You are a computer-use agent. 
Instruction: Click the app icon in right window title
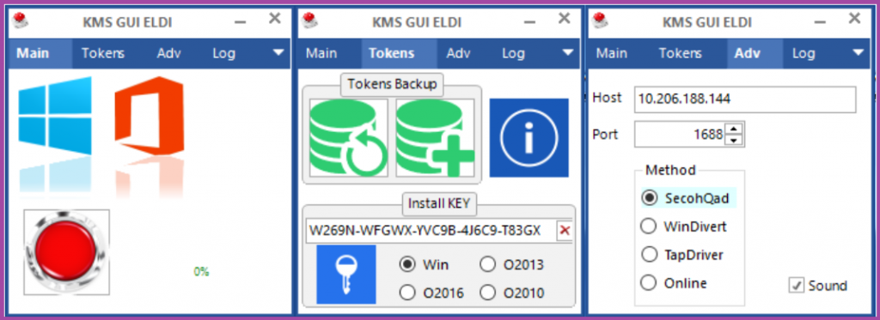[x=601, y=20]
